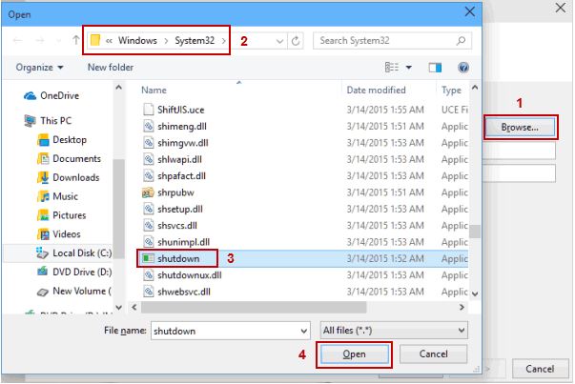Image resolution: width=575 pixels, height=384 pixels.
Task: Expand the Organize menu
Action: pyautogui.click(x=39, y=68)
